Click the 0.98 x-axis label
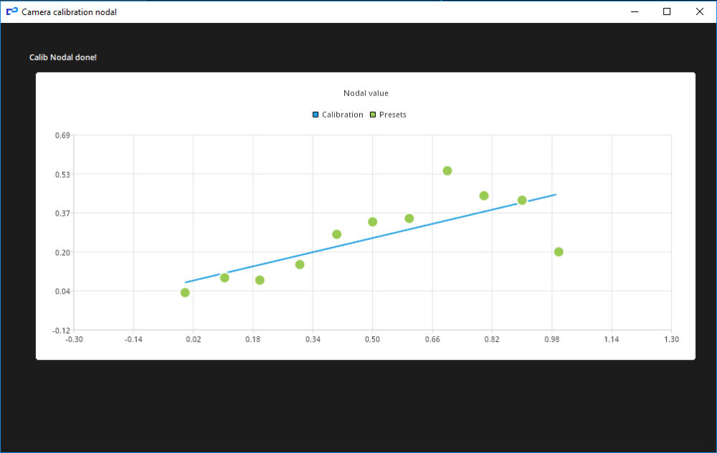 (552, 339)
